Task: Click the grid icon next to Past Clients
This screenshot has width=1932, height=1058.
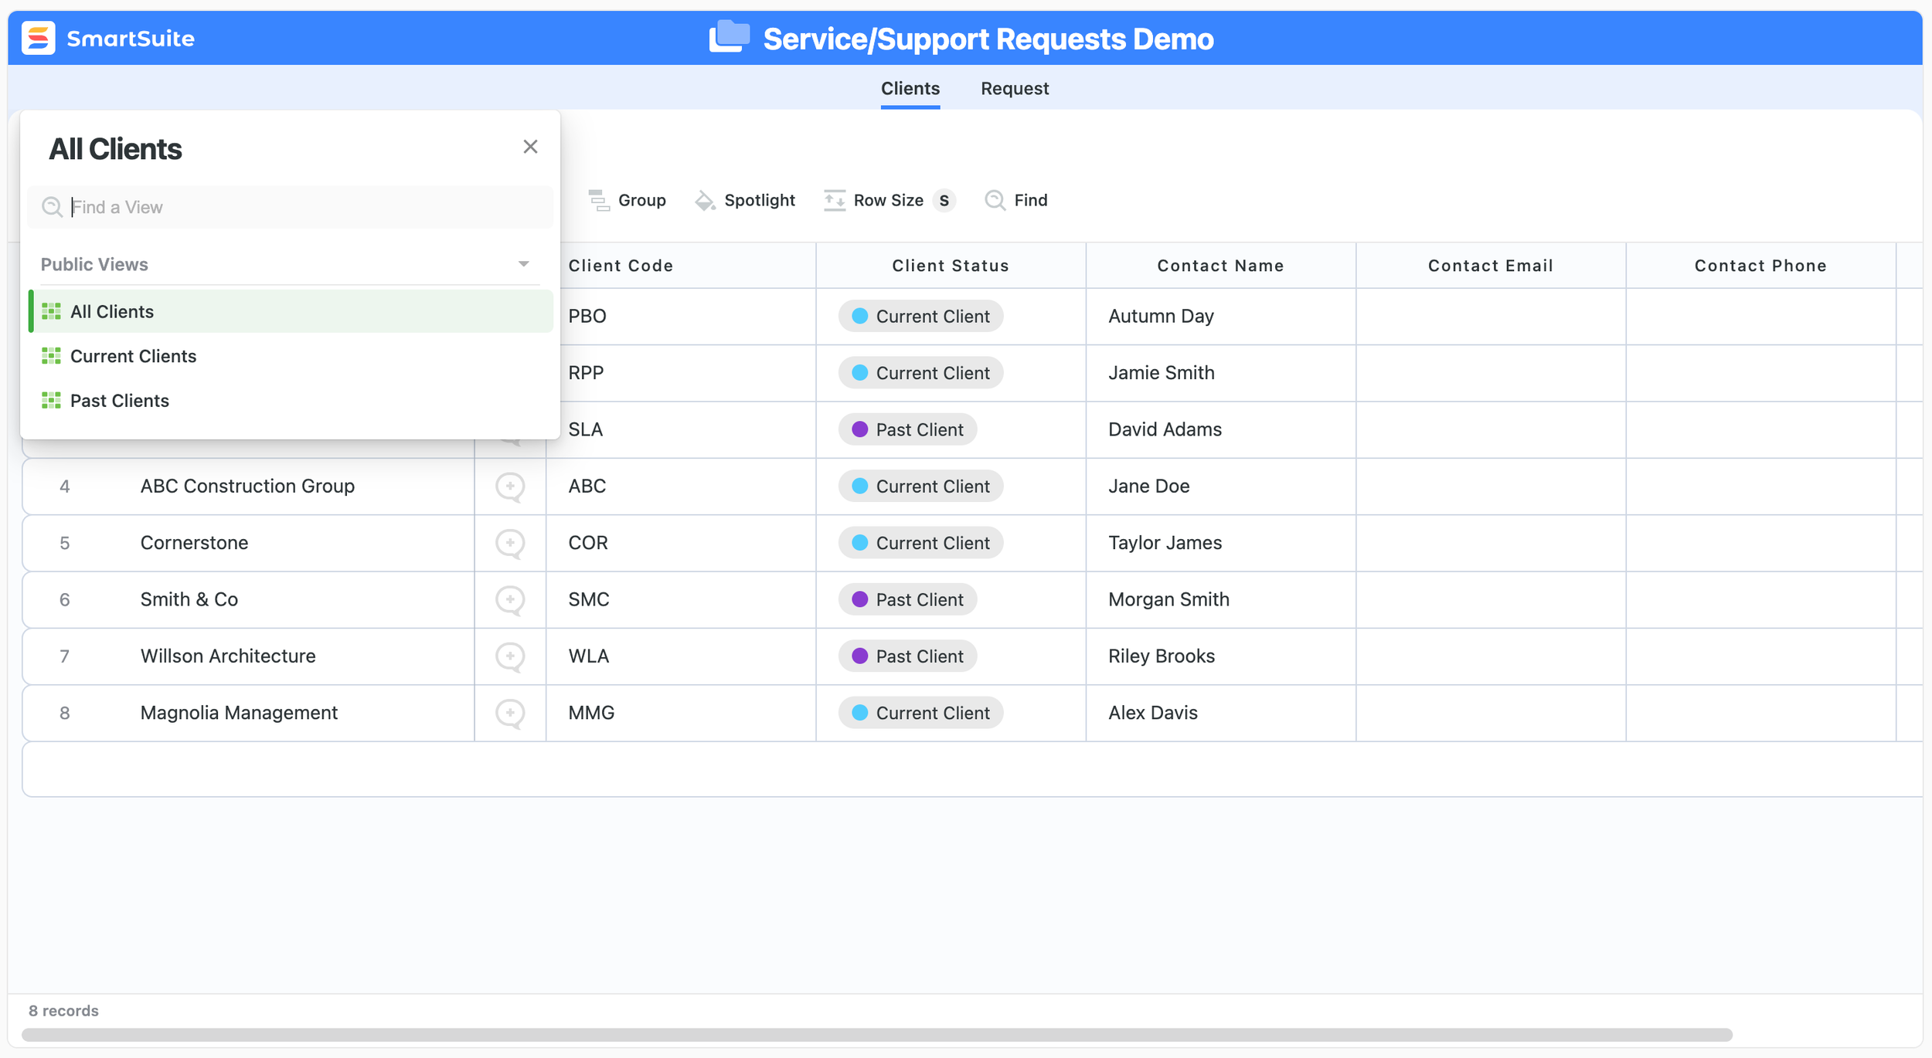Action: coord(51,401)
